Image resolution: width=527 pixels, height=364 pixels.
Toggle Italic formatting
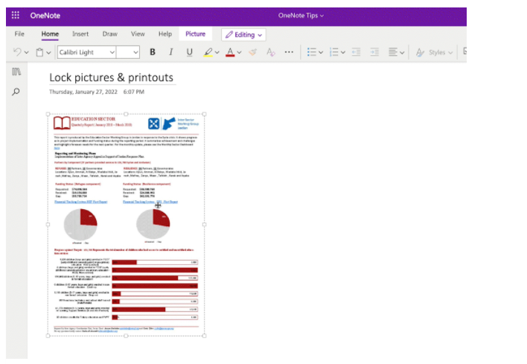click(171, 52)
